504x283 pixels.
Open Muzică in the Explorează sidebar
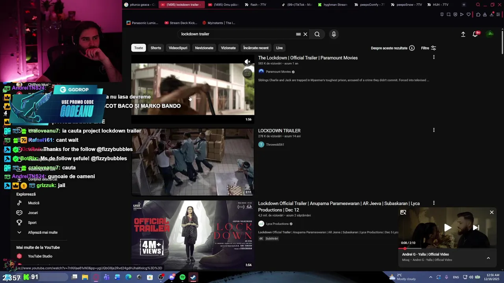pyautogui.click(x=33, y=203)
